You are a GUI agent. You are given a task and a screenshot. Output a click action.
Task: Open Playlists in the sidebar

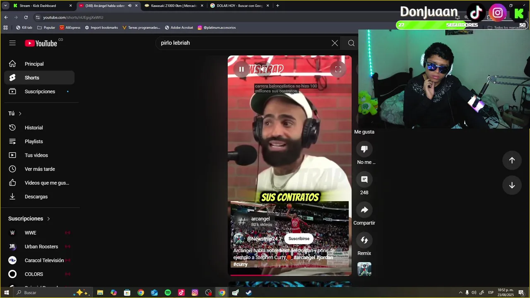pos(39,142)
